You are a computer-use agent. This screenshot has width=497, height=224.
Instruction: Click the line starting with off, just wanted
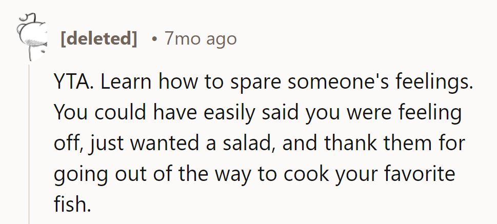259,144
